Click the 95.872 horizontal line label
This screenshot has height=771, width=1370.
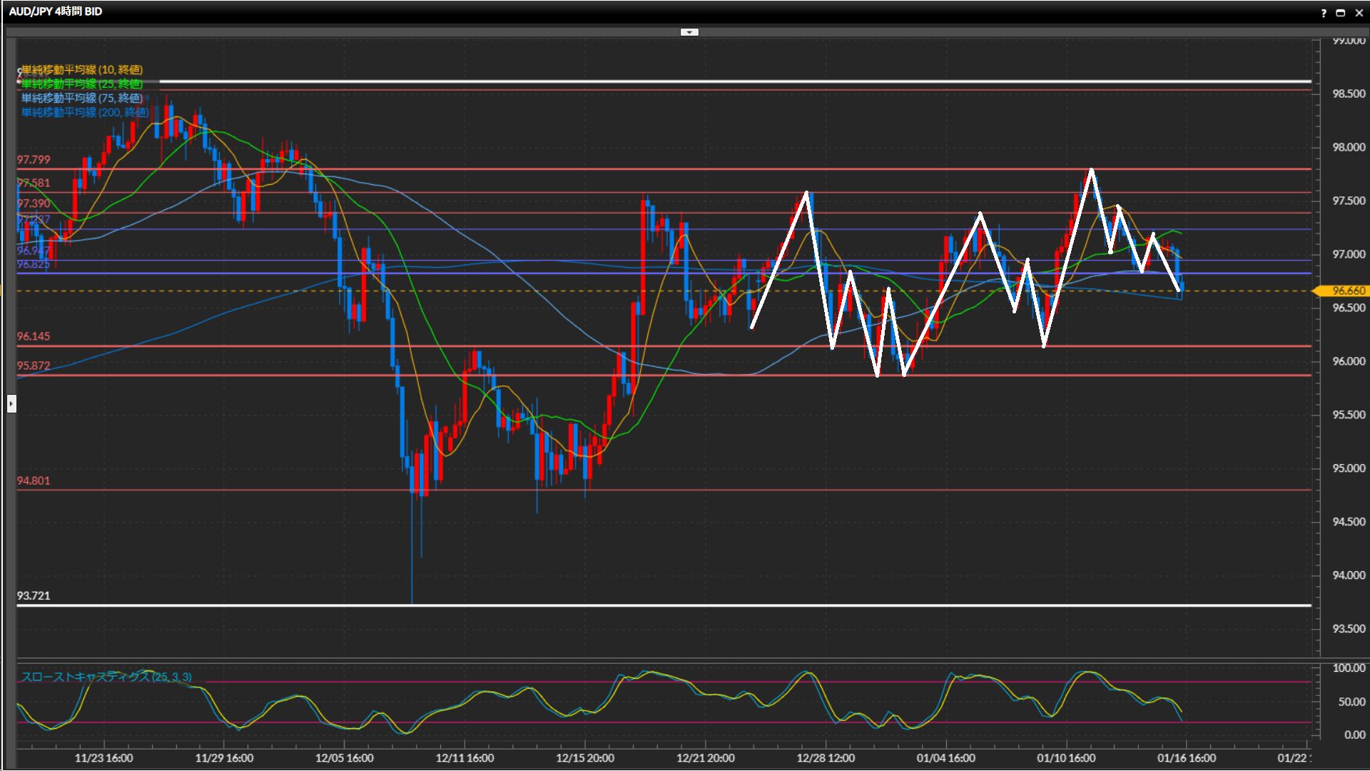34,366
